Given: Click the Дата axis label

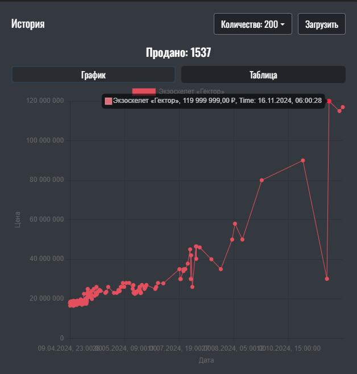Looking at the screenshot, I should (206, 360).
